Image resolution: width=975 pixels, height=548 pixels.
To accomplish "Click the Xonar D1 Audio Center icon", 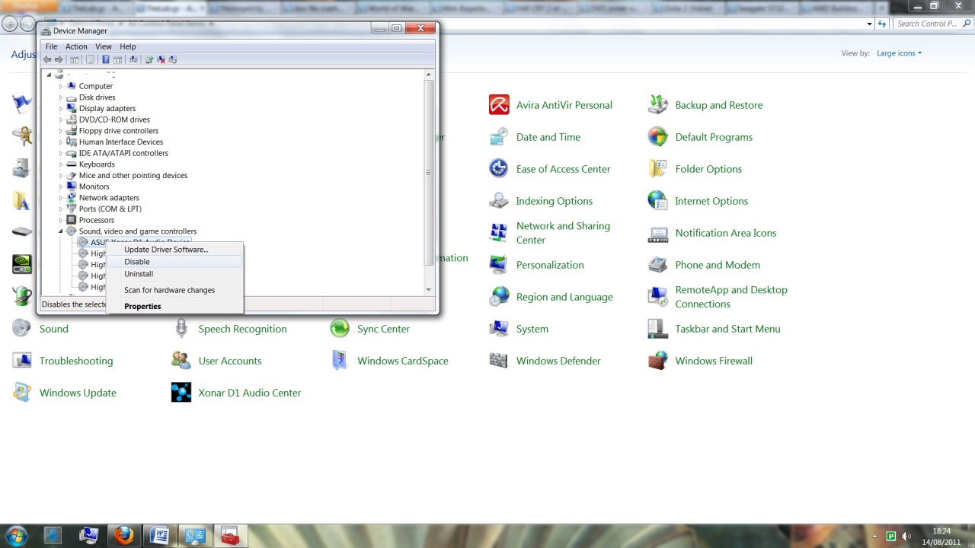I will point(181,393).
